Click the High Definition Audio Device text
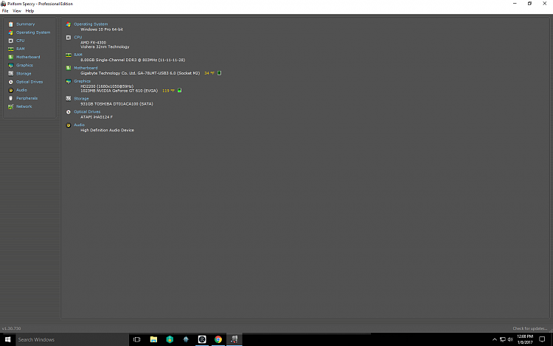 click(107, 130)
